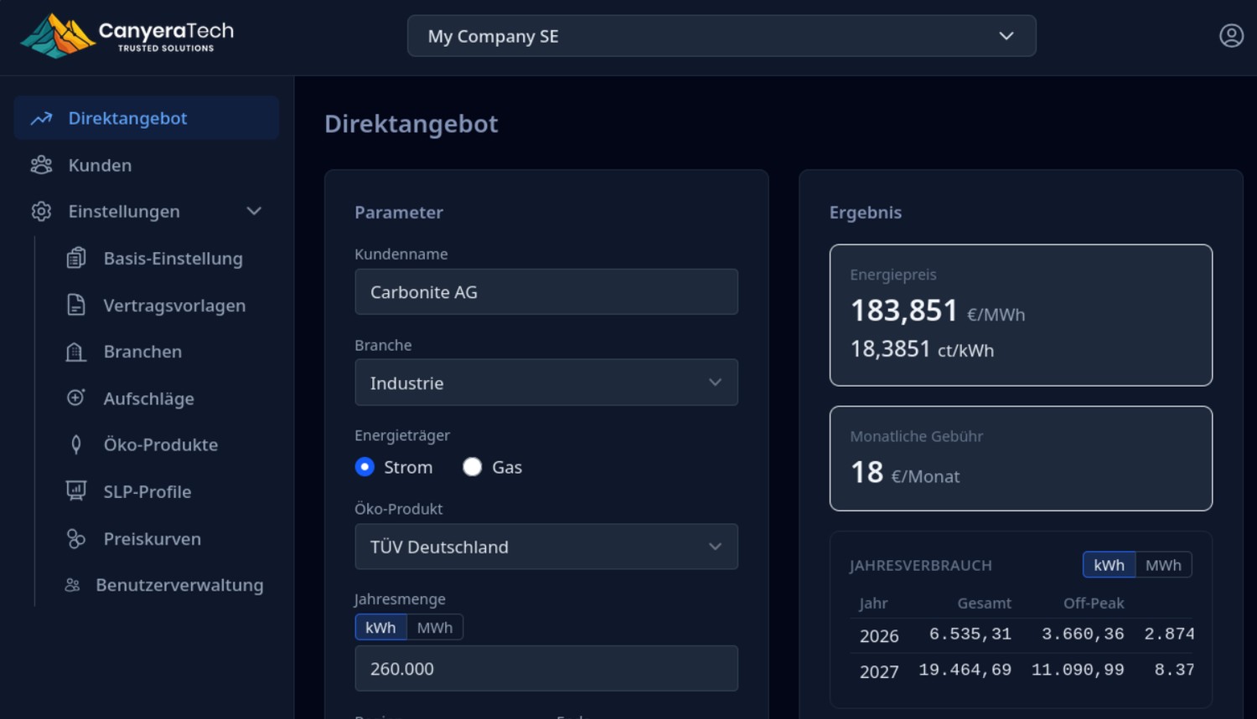
Task: Click the Einstellungen gear icon
Action: 41,212
